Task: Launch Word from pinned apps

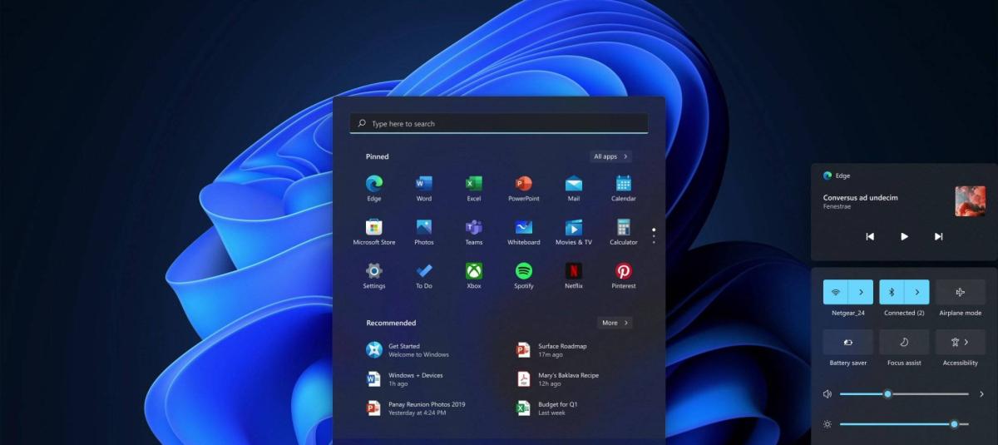Action: tap(424, 184)
